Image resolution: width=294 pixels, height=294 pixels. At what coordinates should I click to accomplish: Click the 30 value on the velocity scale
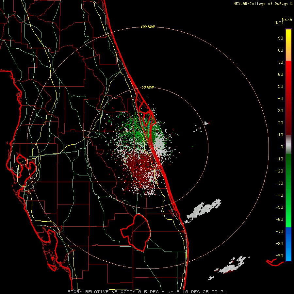[x=281, y=111]
